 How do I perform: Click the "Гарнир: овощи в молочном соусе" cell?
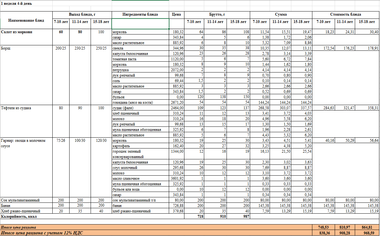(x=23, y=143)
